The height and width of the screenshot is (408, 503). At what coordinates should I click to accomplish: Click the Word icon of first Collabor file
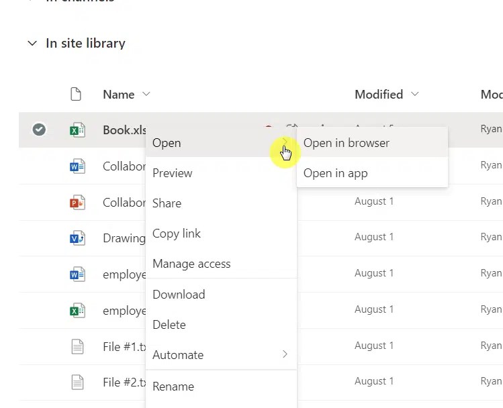click(77, 166)
